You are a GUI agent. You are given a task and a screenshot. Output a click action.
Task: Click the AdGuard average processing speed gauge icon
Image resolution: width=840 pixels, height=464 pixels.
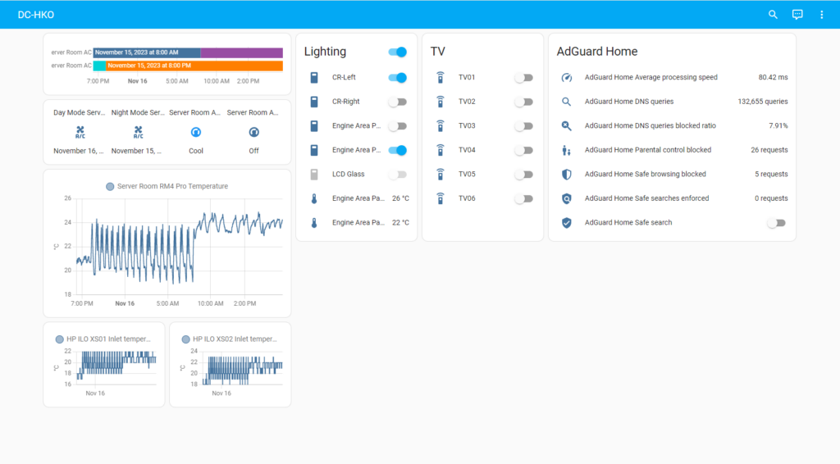(566, 78)
